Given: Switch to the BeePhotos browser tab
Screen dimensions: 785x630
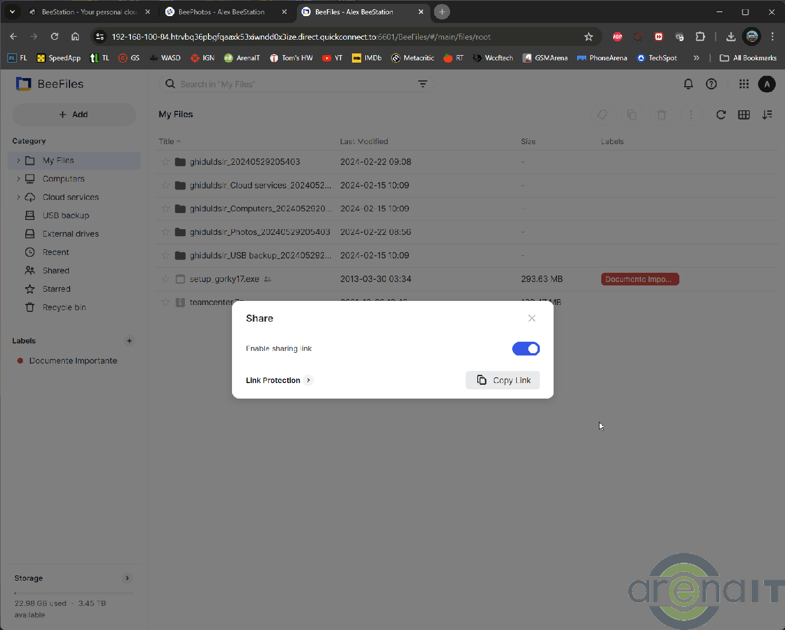Looking at the screenshot, I should 221,11.
